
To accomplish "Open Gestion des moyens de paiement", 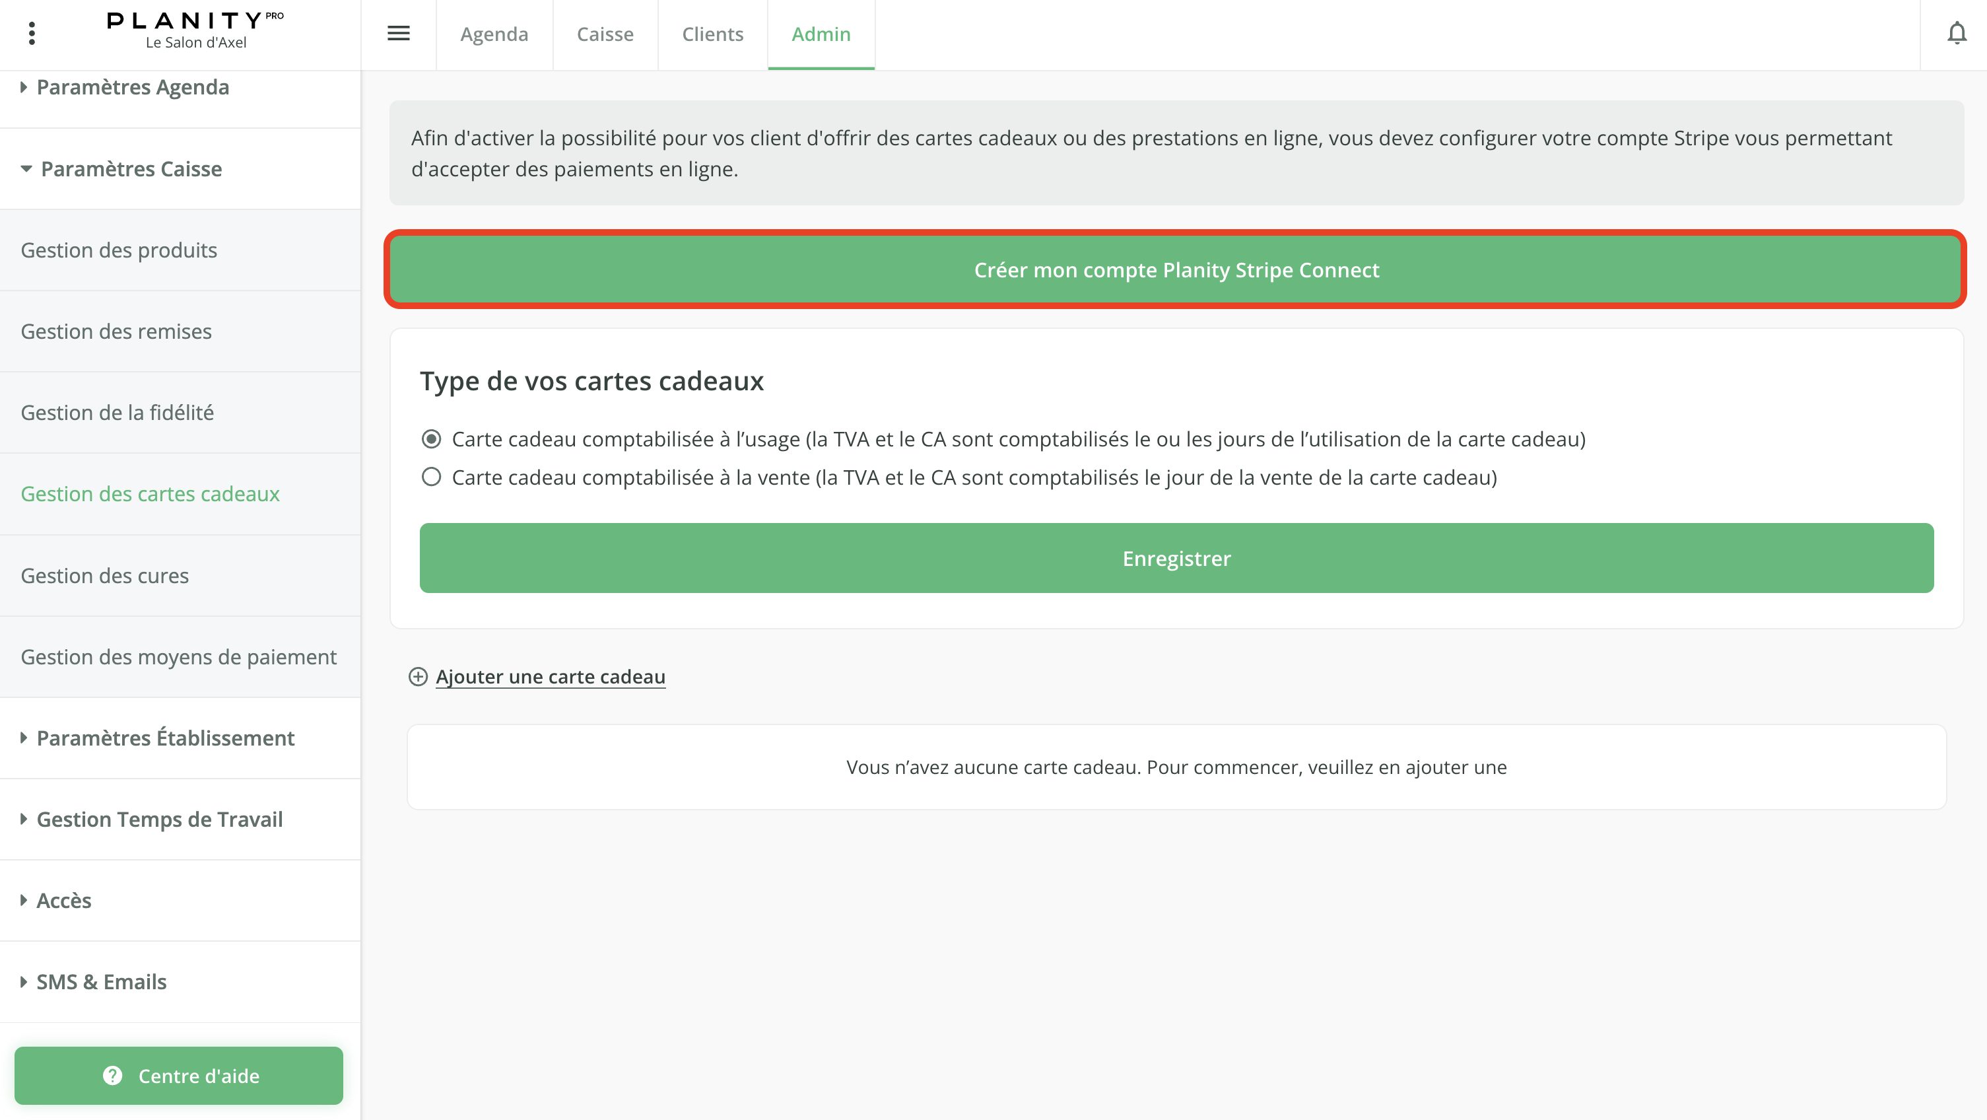I will tap(178, 657).
